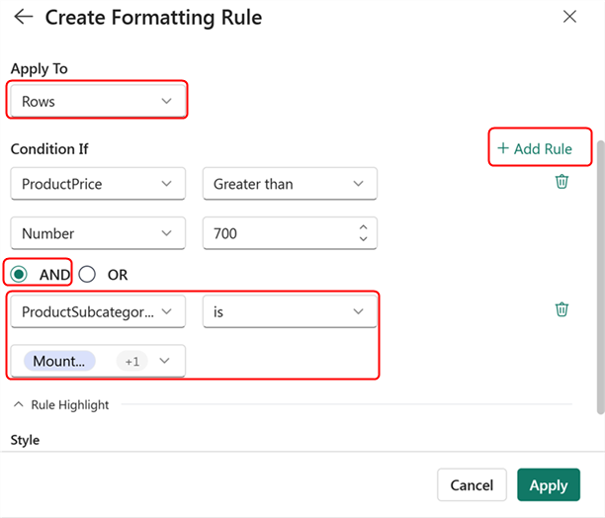
Task: Click the panel's vertical scrollbar
Action: pyautogui.click(x=600, y=278)
